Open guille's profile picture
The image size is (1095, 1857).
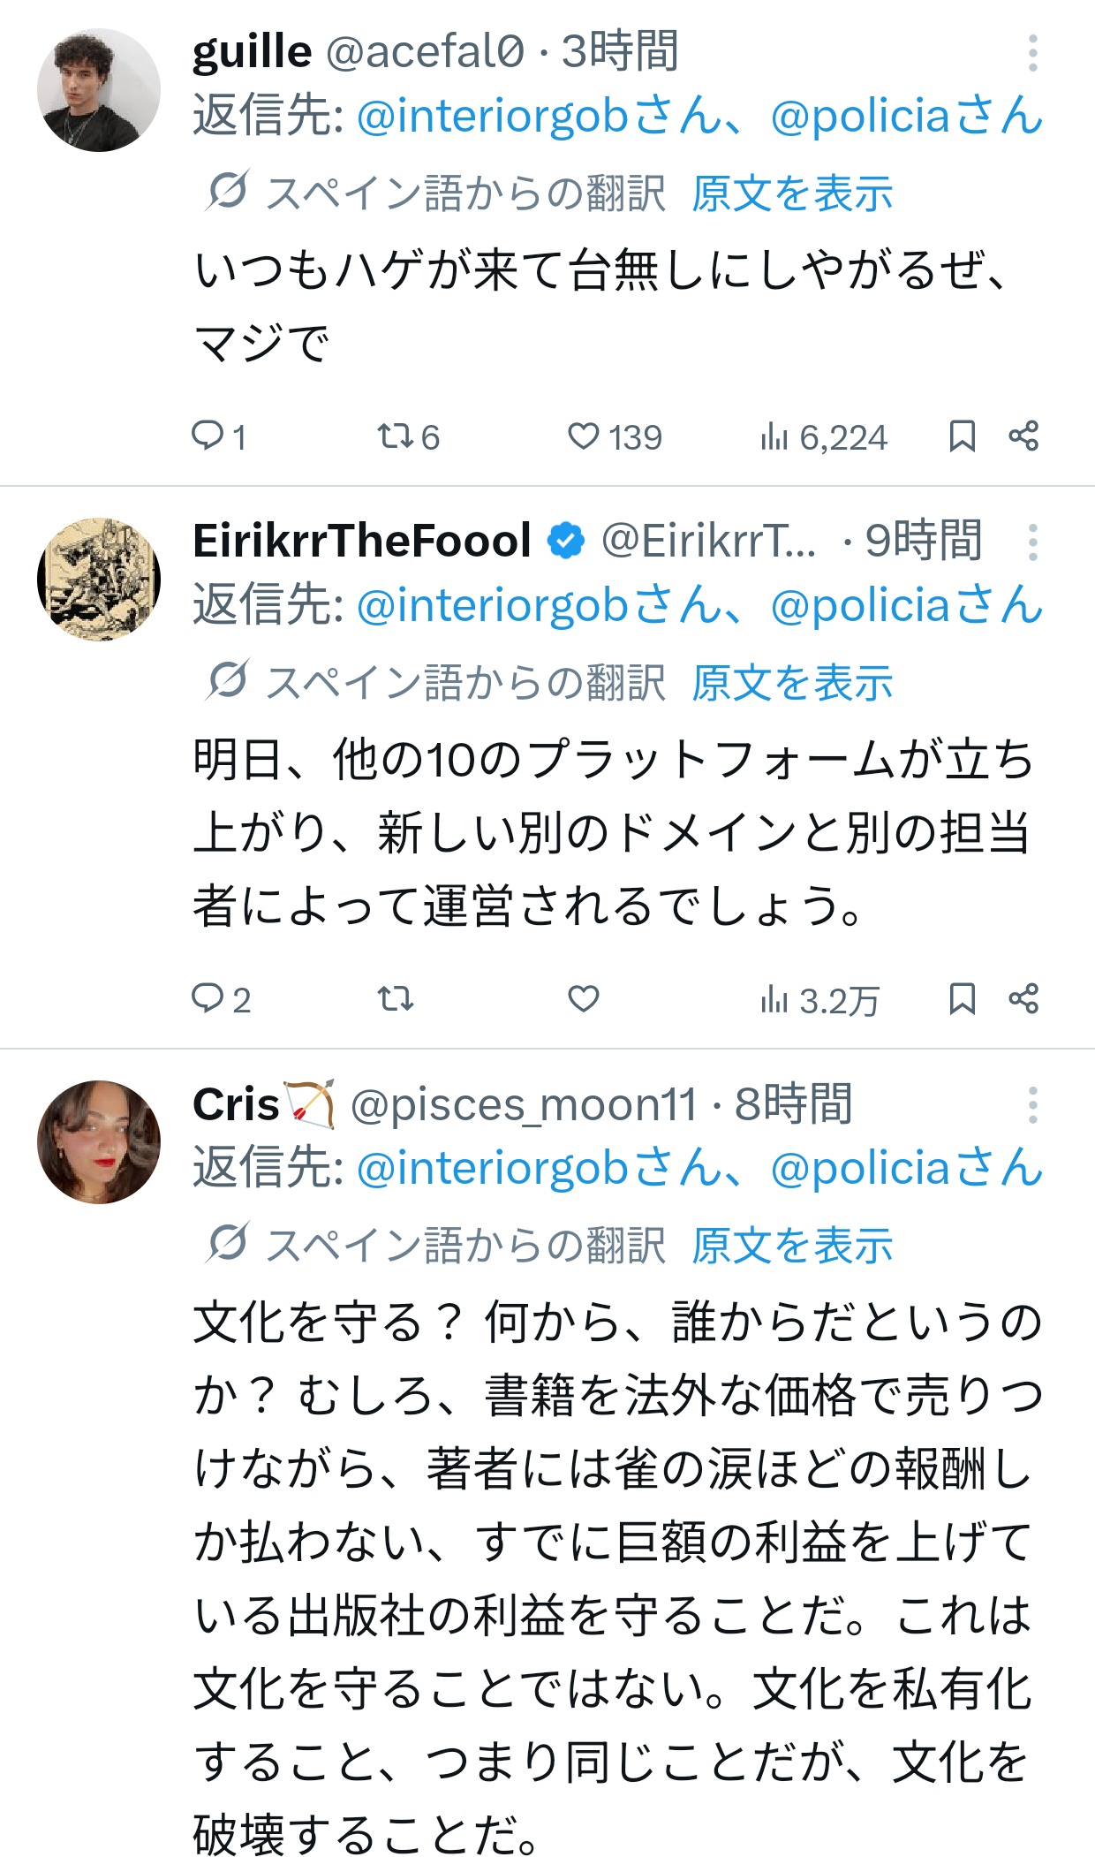(99, 90)
